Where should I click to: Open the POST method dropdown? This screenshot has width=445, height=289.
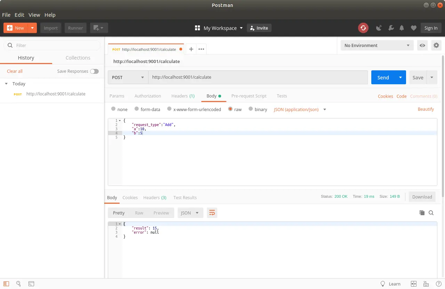pos(128,77)
